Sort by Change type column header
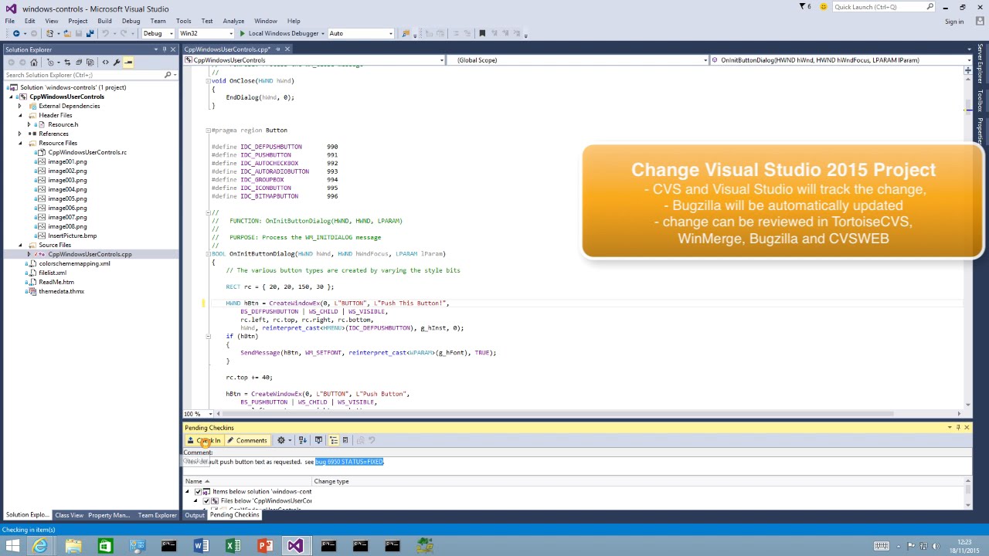This screenshot has height=556, width=989. coord(331,481)
